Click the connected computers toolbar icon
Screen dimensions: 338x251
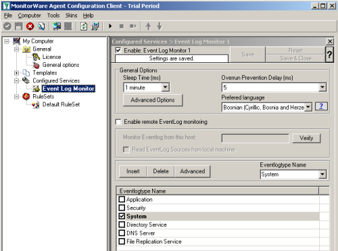[57, 26]
